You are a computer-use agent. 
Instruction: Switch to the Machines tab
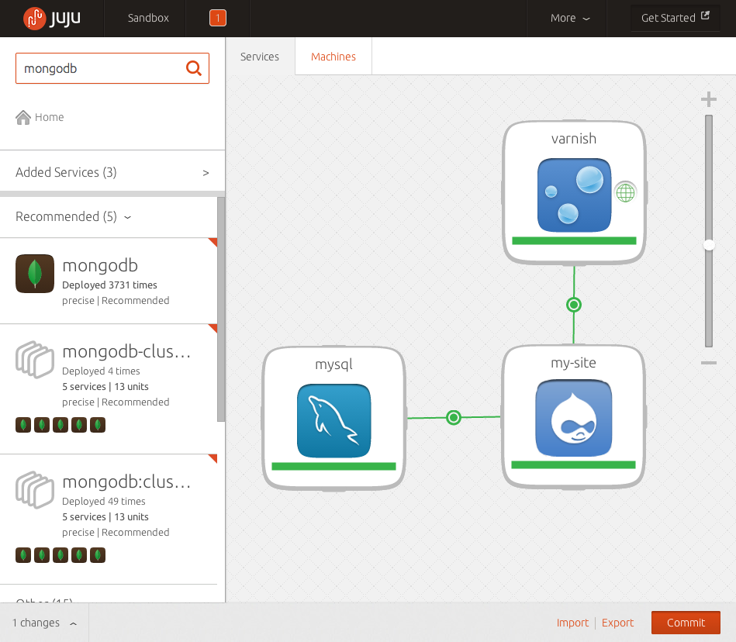[333, 57]
